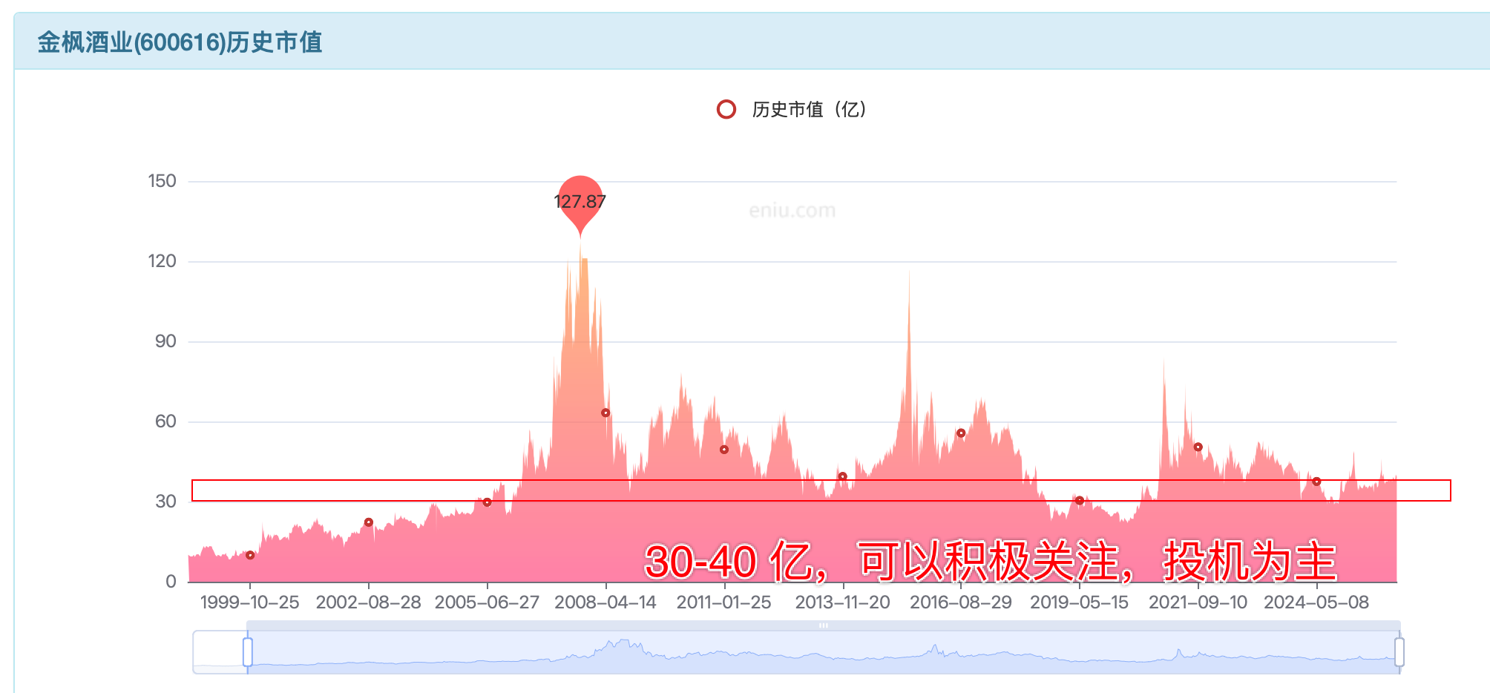The width and height of the screenshot is (1490, 693).
Task: Select the data point marker at 2019-05-15
Action: pyautogui.click(x=1080, y=501)
